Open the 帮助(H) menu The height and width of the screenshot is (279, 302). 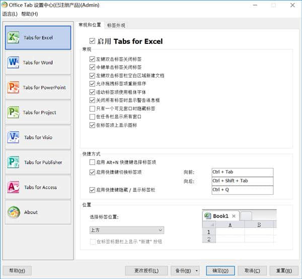point(30,14)
